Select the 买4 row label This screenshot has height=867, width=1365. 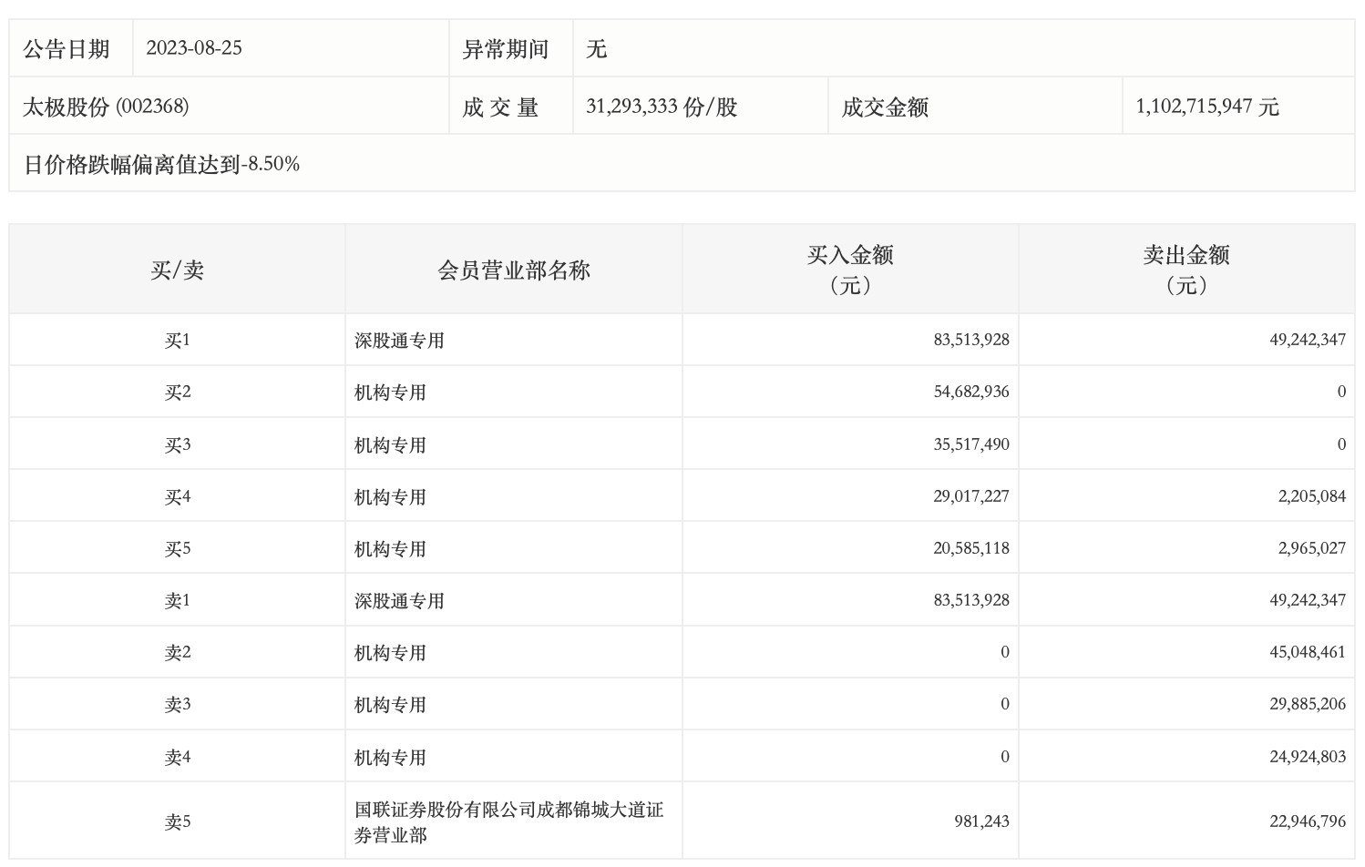tap(178, 497)
